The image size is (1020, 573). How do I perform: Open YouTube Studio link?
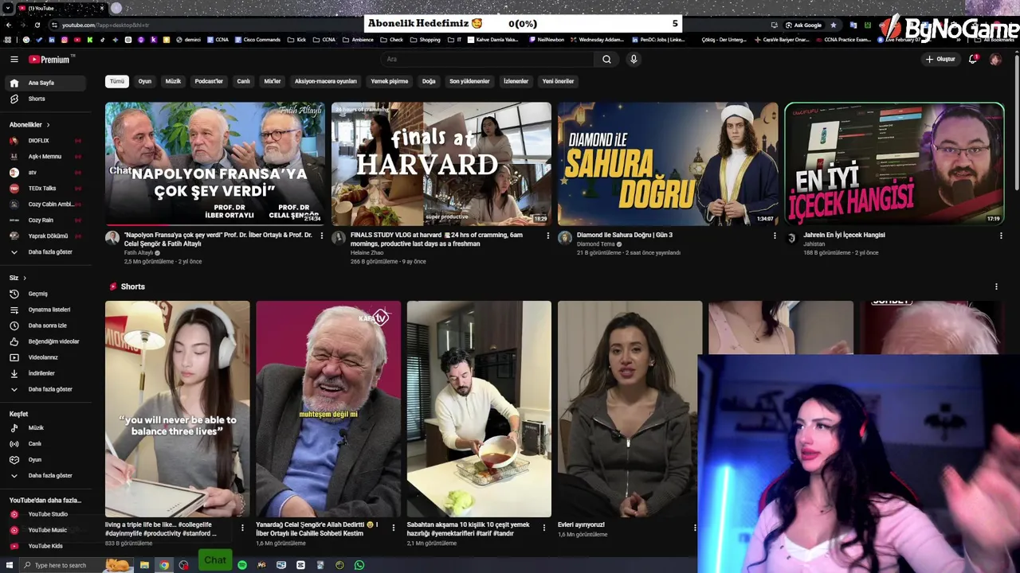[45, 514]
